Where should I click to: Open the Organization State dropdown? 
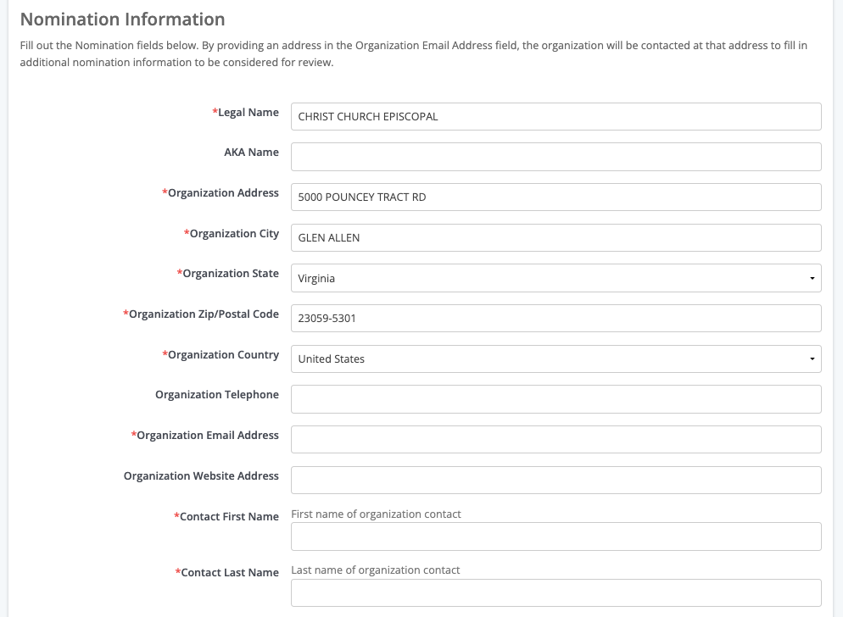(555, 278)
